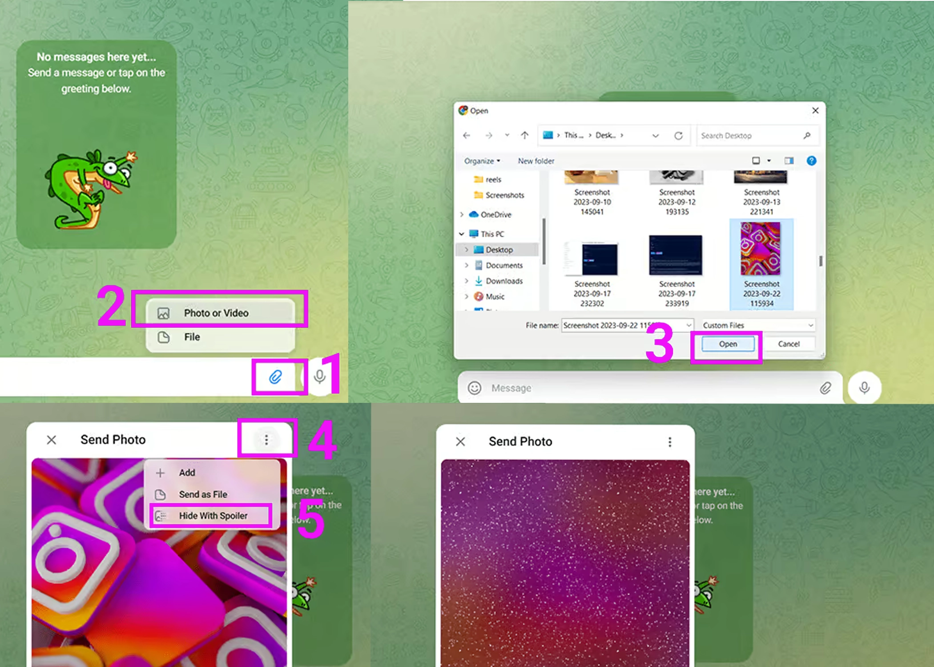The image size is (934, 667).
Task: Go back in the Open dialog navigation
Action: coord(467,135)
